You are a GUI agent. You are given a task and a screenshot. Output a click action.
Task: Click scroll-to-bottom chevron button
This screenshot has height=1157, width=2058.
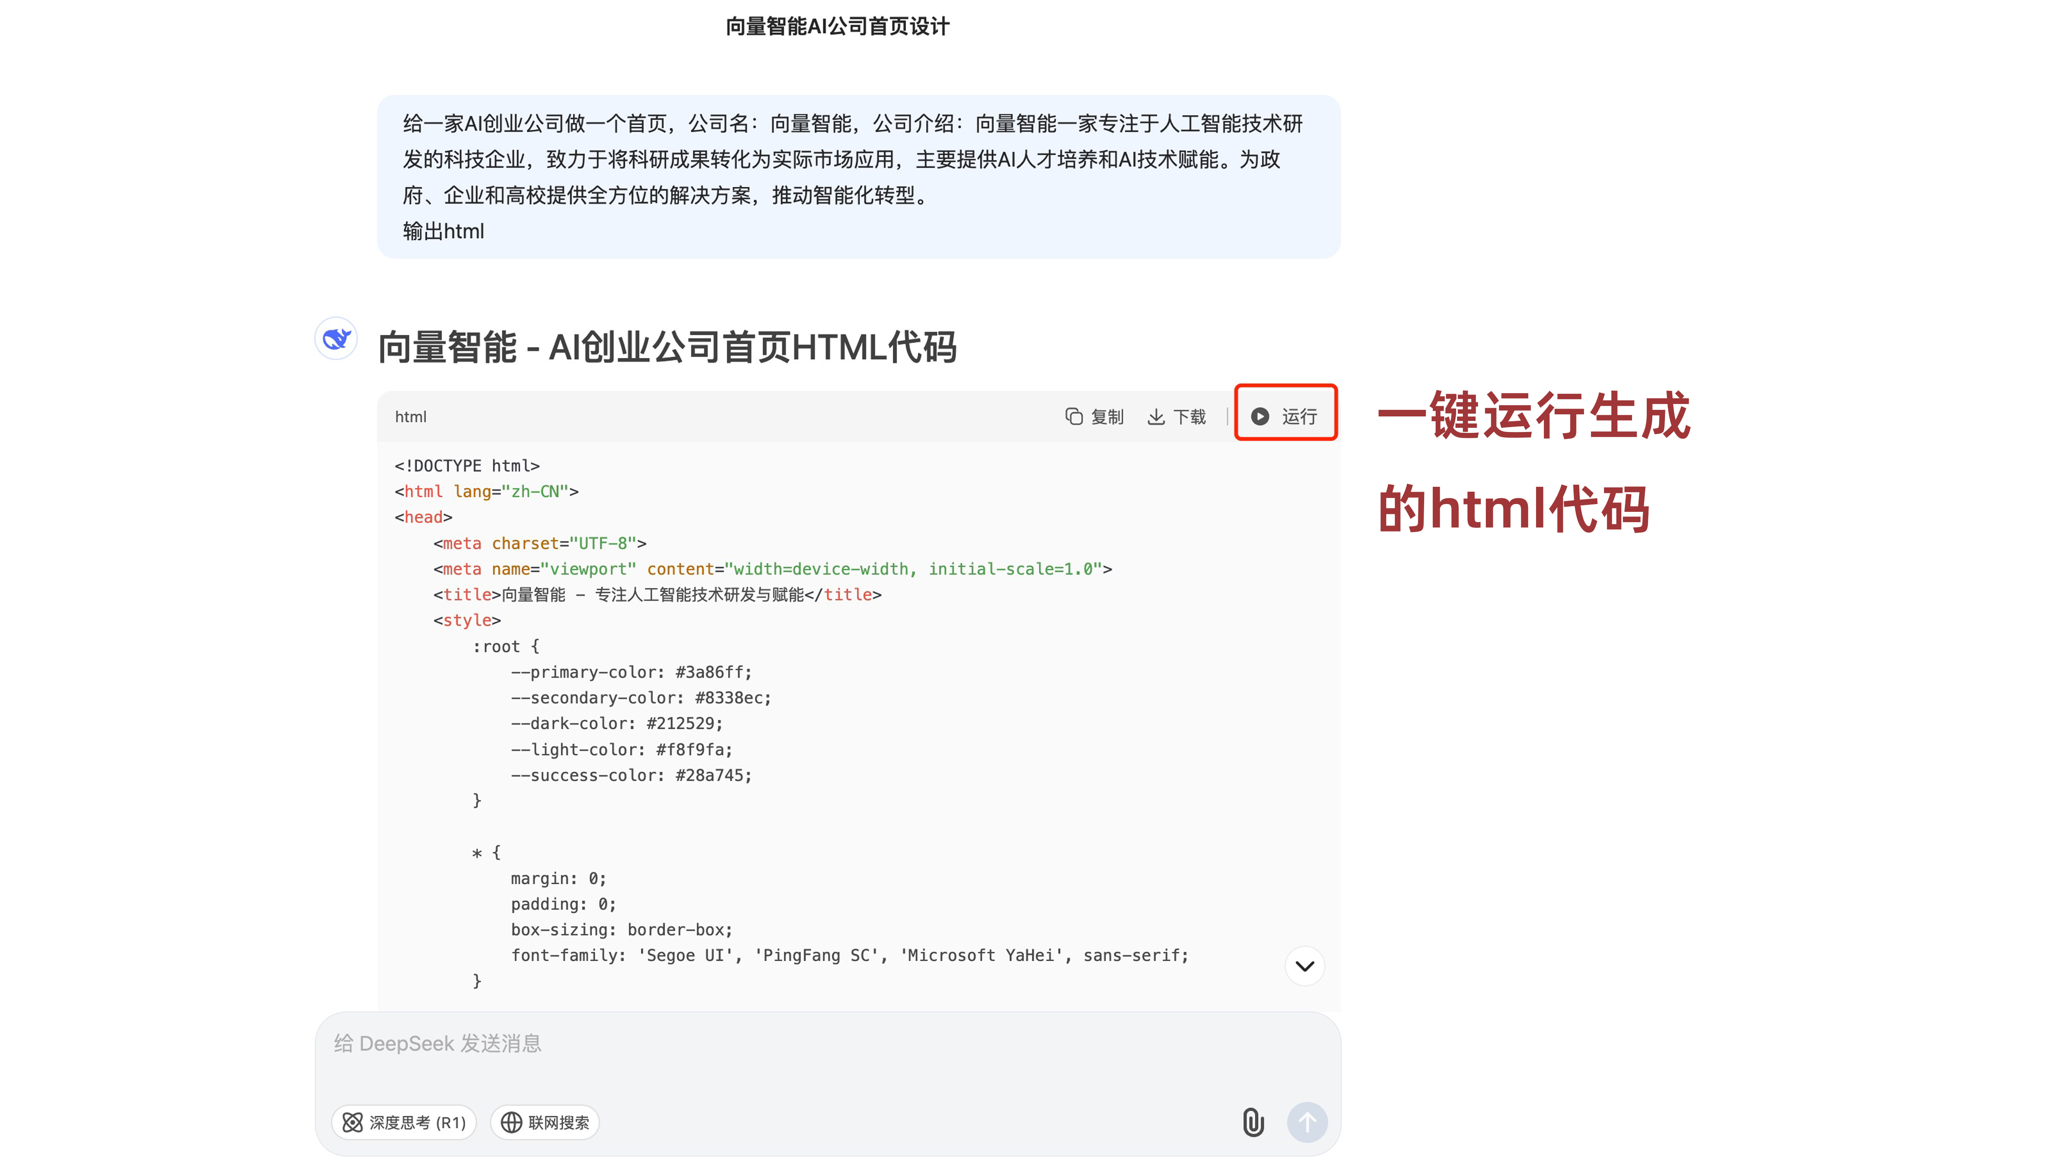pos(1305,966)
